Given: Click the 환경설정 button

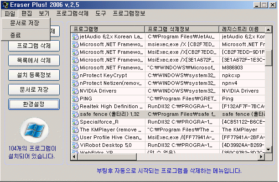Looking at the screenshot, I should pos(34,104).
